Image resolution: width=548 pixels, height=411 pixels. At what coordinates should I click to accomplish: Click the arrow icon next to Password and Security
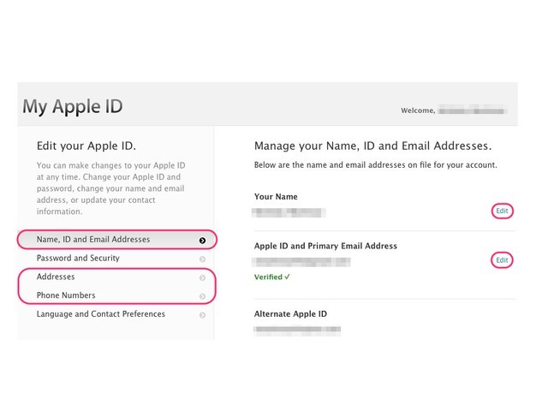[x=202, y=259]
